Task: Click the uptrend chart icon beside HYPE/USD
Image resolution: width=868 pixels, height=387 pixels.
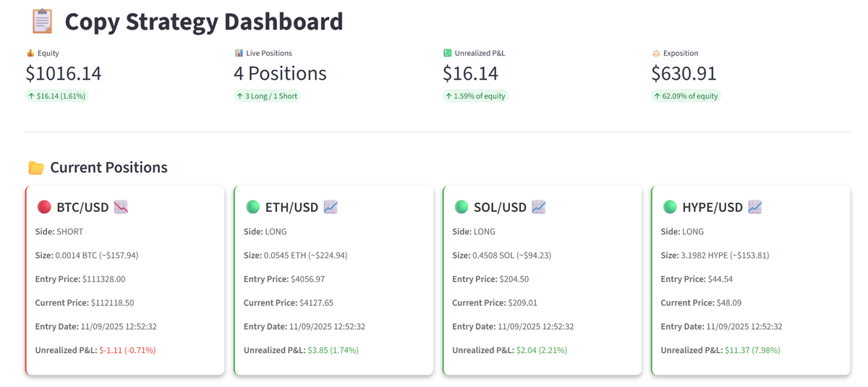Action: click(755, 208)
